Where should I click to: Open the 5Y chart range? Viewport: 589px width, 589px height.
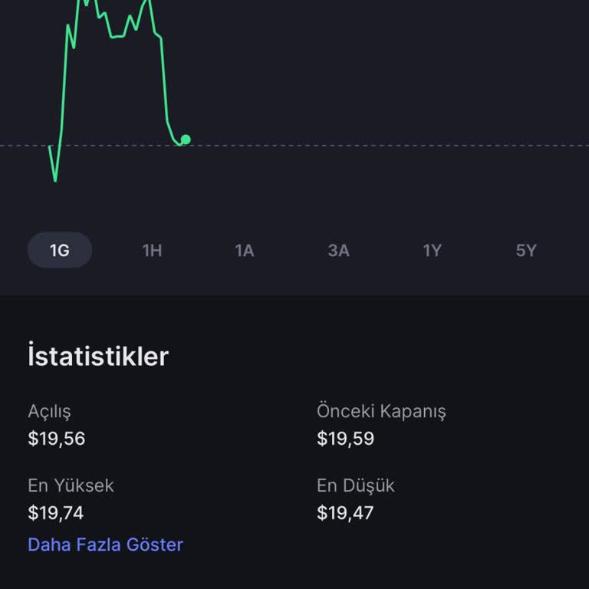[x=525, y=250]
